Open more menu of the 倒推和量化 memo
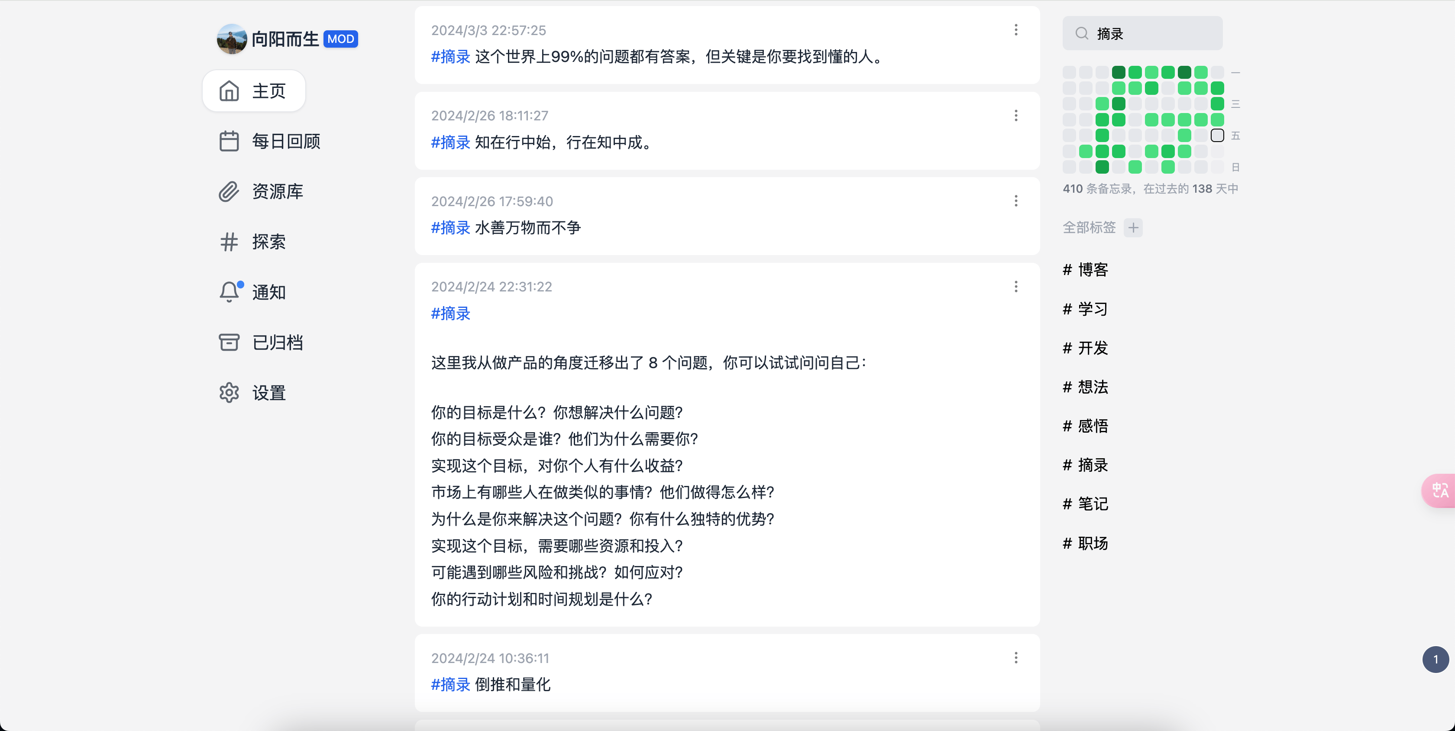Screen dimensions: 1455x731 tap(1015, 657)
